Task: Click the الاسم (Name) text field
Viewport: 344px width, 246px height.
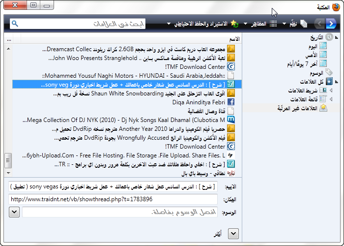Action: point(113,186)
